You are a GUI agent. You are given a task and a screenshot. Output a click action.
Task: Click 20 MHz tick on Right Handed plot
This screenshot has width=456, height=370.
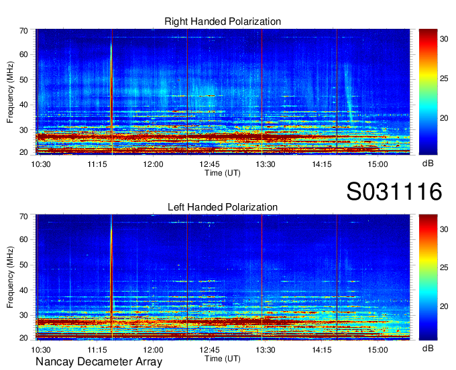point(24,152)
